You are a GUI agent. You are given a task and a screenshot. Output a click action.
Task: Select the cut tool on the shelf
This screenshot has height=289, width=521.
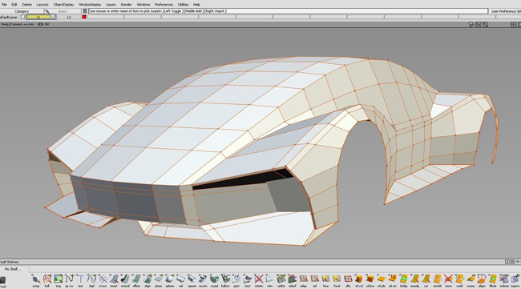tap(426, 281)
